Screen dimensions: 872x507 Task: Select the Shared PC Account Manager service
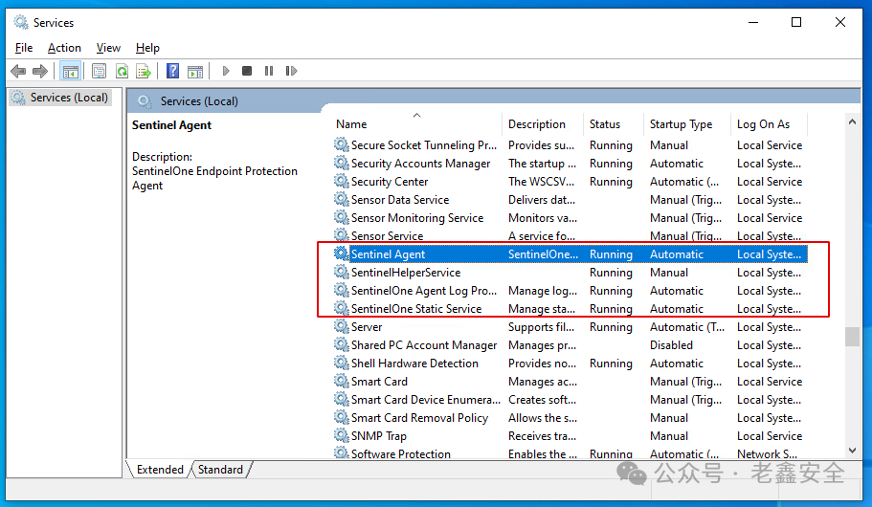[x=570, y=345]
